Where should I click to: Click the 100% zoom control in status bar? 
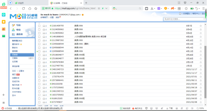click(200, 108)
